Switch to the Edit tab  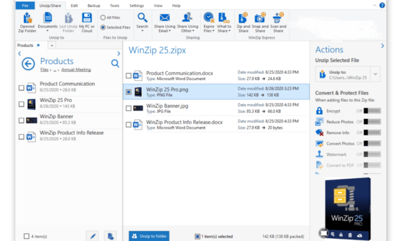pos(74,6)
